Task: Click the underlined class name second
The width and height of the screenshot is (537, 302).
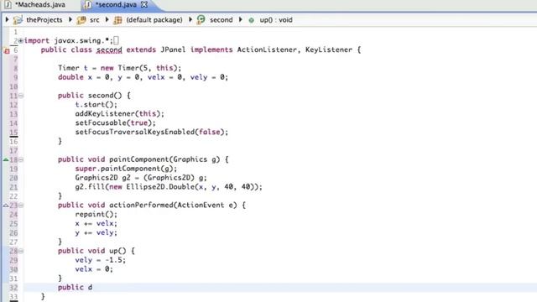Action: [x=109, y=50]
